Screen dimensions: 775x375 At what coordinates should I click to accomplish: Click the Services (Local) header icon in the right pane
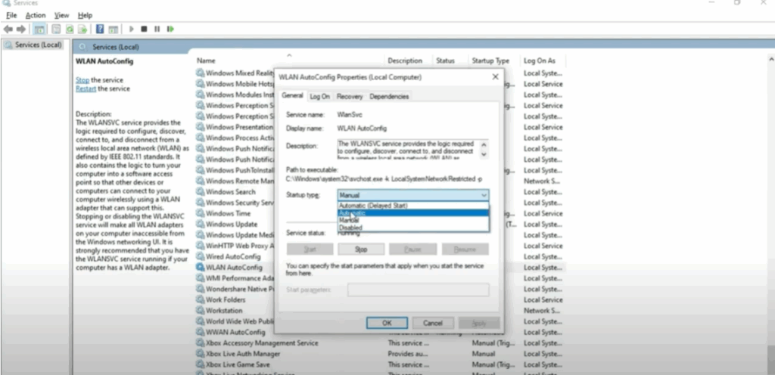pyautogui.click(x=82, y=47)
